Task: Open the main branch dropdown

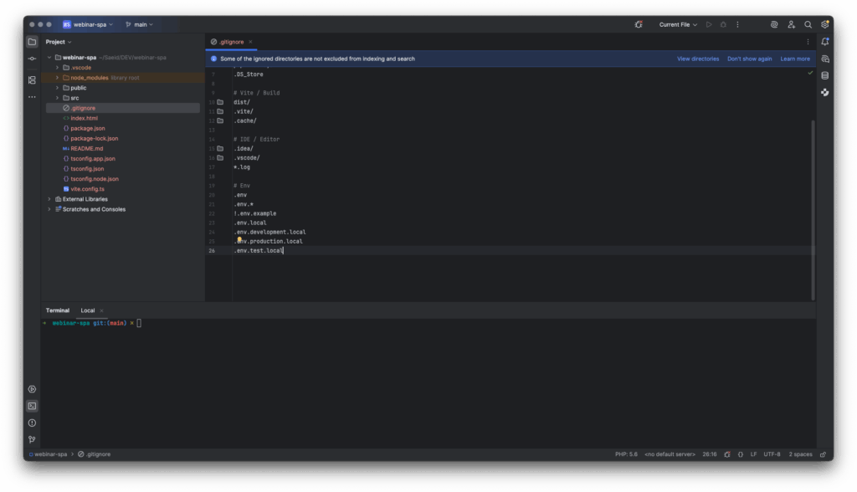Action: tap(140, 25)
